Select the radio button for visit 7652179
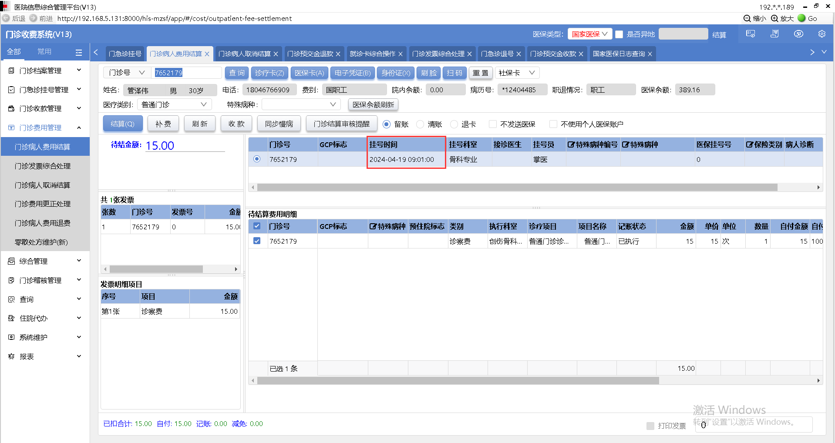This screenshot has width=835, height=443. 257,159
